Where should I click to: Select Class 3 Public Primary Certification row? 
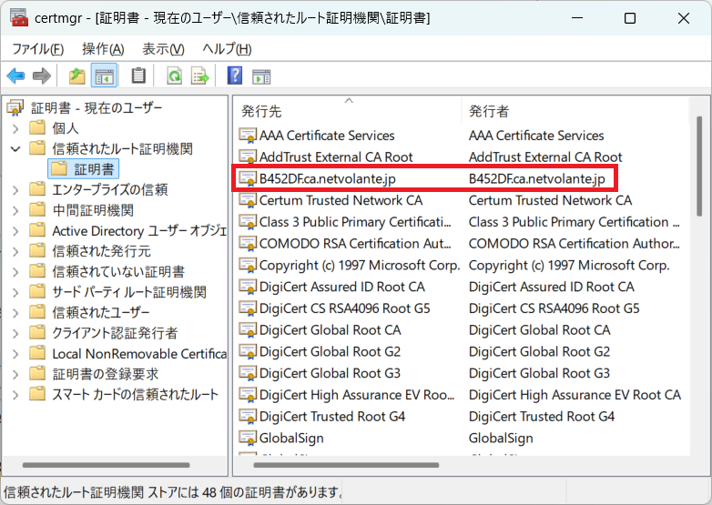(x=356, y=222)
